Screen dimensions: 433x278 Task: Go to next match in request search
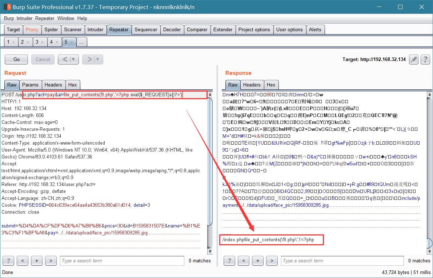point(51,261)
